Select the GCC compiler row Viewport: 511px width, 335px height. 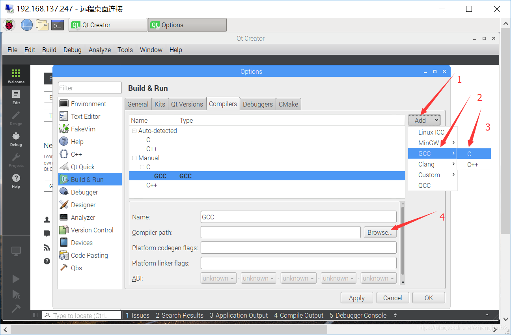(267, 176)
